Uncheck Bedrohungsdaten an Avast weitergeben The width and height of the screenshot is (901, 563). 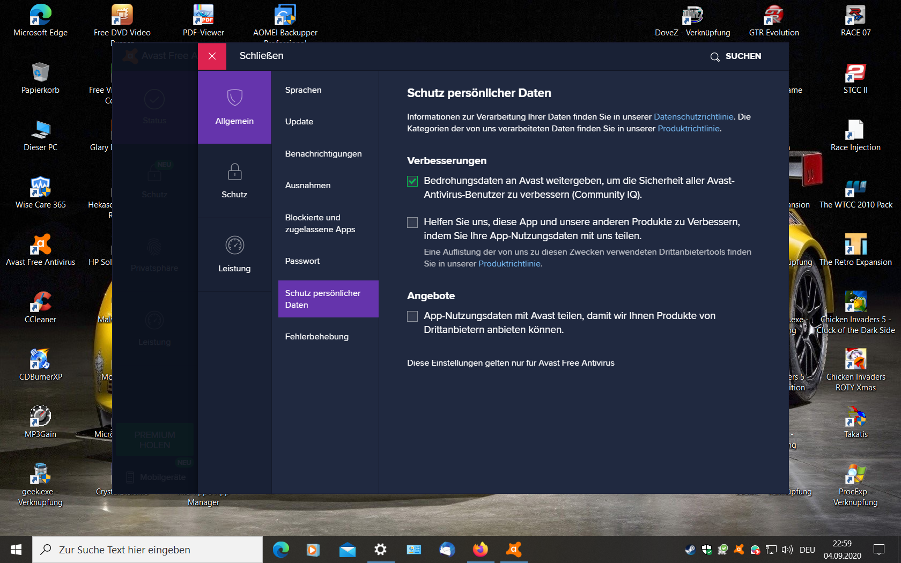pyautogui.click(x=412, y=181)
